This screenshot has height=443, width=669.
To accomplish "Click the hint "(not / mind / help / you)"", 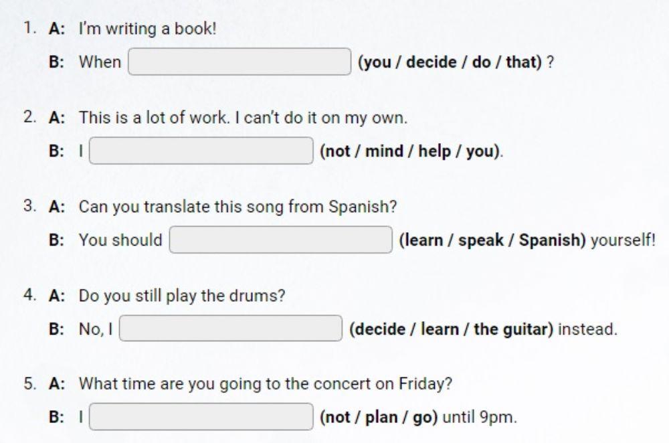I will coord(410,151).
